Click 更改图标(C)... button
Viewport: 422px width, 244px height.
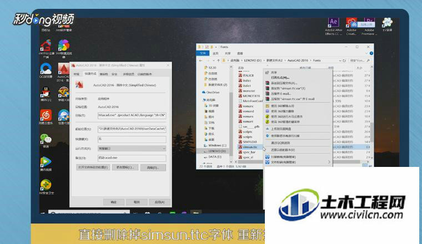point(125,167)
